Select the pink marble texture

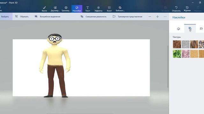click(x=186, y=54)
